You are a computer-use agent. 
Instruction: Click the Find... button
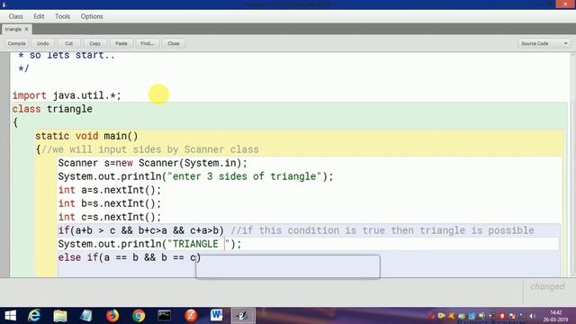pyautogui.click(x=148, y=43)
